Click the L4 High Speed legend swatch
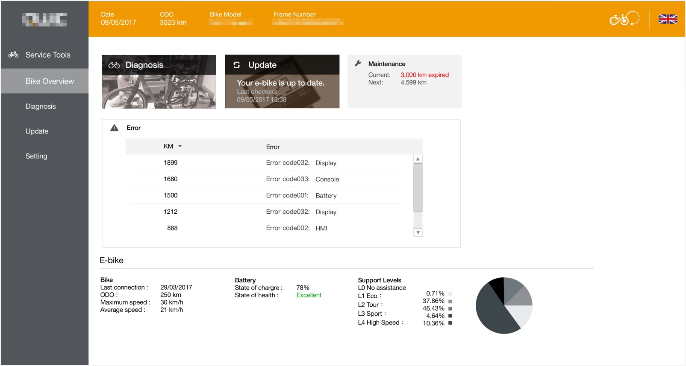The height and width of the screenshot is (366, 686). tap(450, 323)
